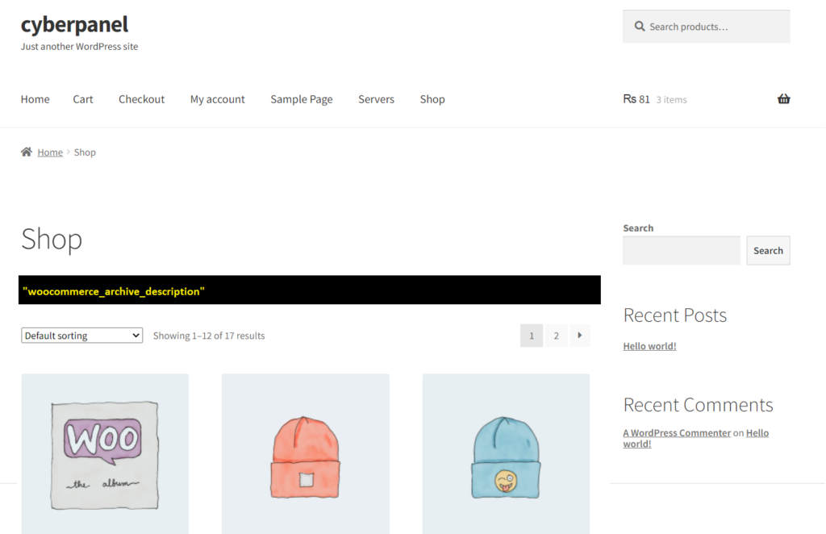The image size is (826, 534).
Task: Open the Servers menu item
Action: (376, 99)
